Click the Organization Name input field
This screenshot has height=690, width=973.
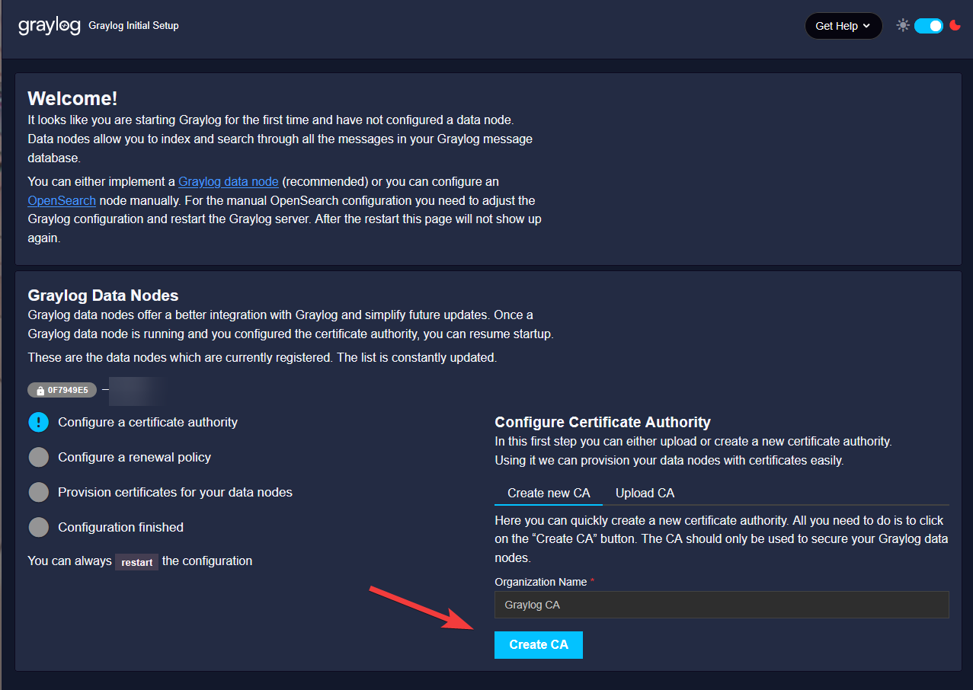(722, 605)
